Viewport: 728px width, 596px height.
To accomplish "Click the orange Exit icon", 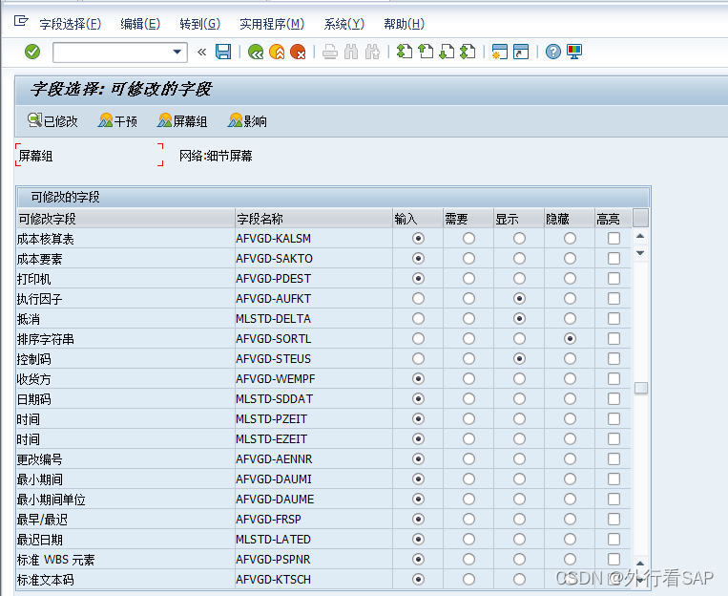I will click(277, 52).
